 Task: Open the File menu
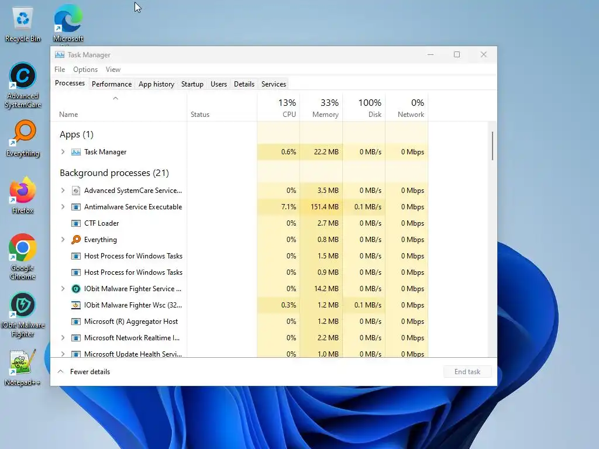pyautogui.click(x=60, y=70)
